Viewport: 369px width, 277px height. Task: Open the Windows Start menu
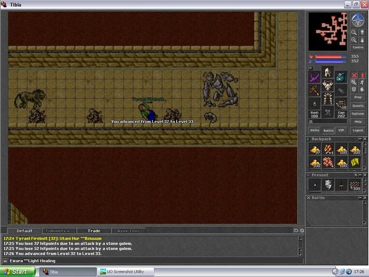18,271
